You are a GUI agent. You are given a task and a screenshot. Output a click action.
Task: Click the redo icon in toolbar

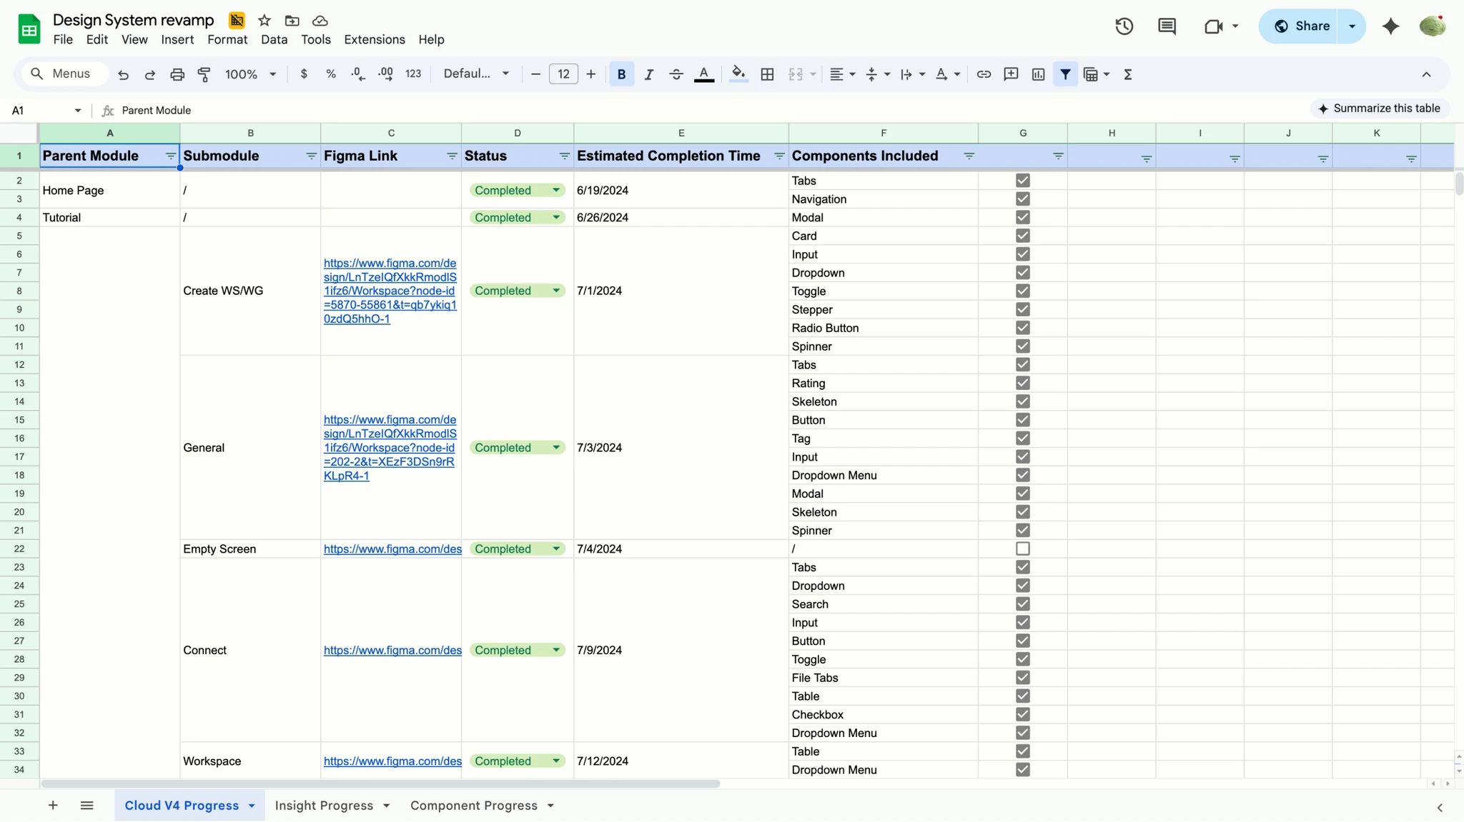point(150,74)
